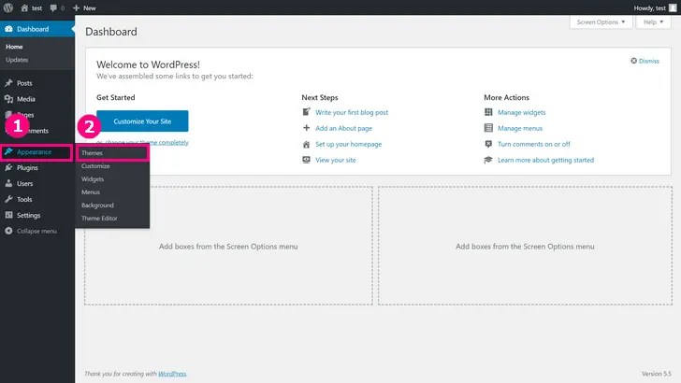Click the Plugins plug icon
Viewport: 681px width, 383px height.
pos(8,167)
